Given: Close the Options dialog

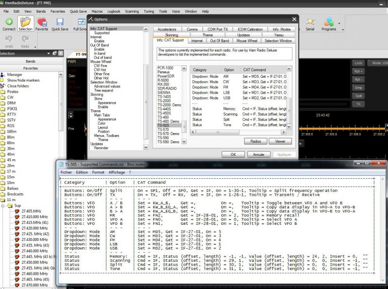Looking at the screenshot, I should click(294, 19).
